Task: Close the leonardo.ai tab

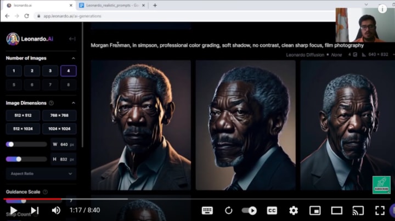Action: tap(71, 5)
